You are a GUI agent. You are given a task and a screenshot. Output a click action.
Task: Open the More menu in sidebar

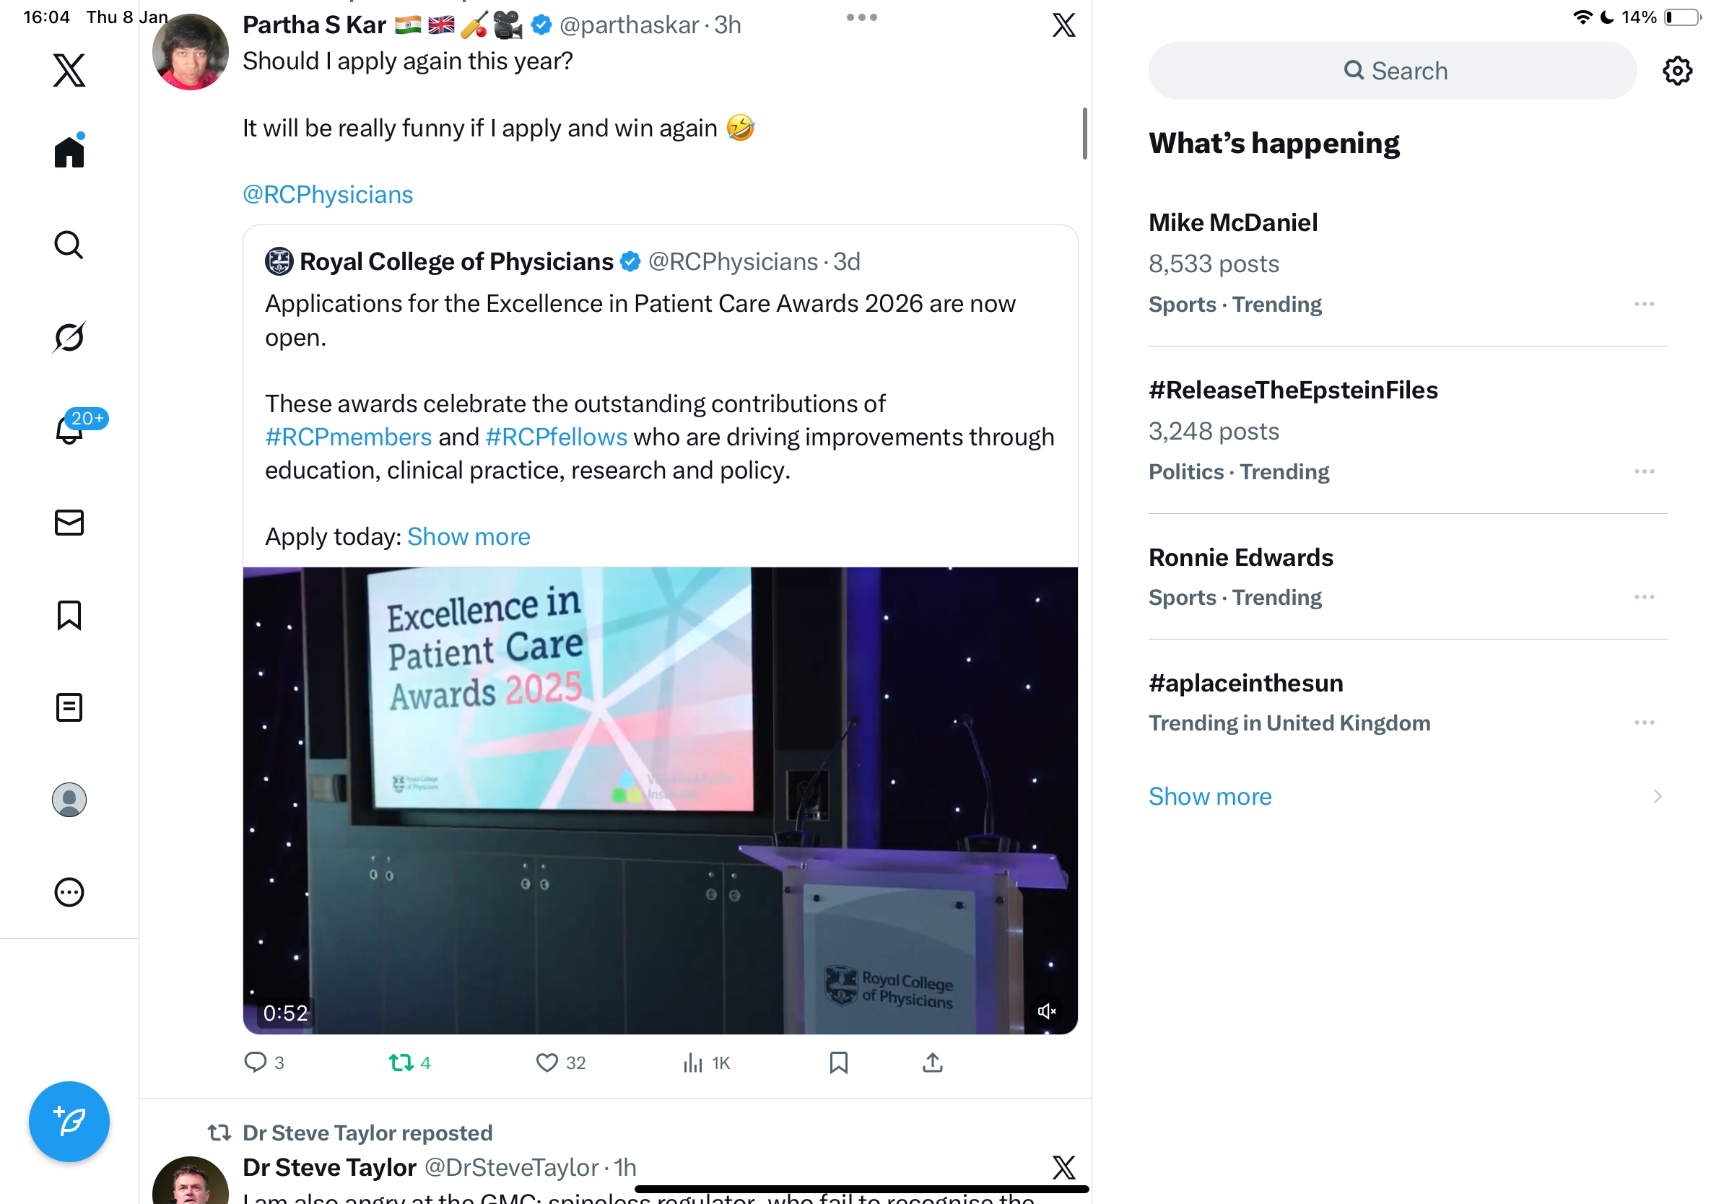point(69,891)
